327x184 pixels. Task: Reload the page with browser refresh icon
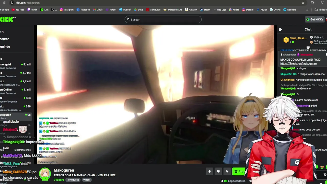[4, 3]
